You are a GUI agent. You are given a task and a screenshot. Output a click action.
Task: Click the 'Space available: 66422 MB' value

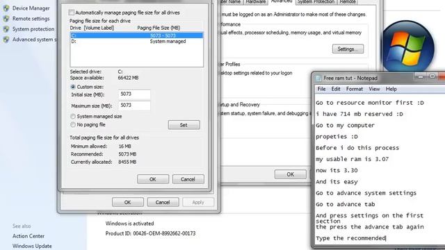coord(128,78)
